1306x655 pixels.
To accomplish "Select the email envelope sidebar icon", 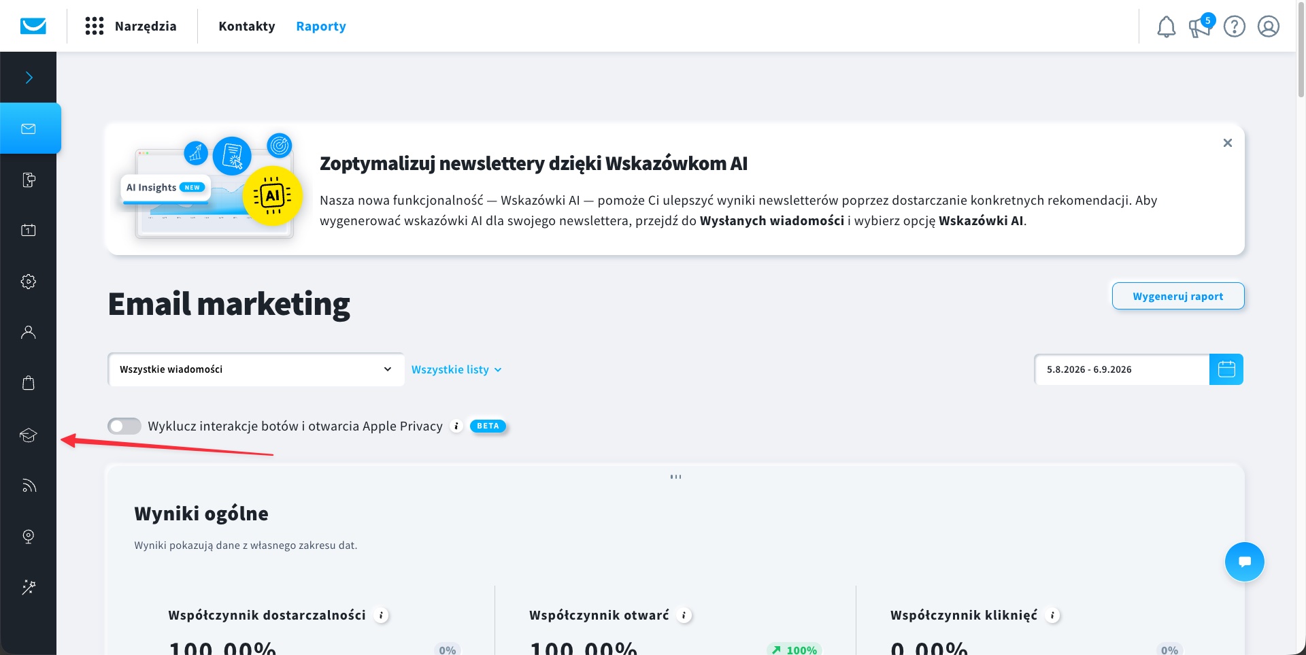I will click(x=29, y=129).
